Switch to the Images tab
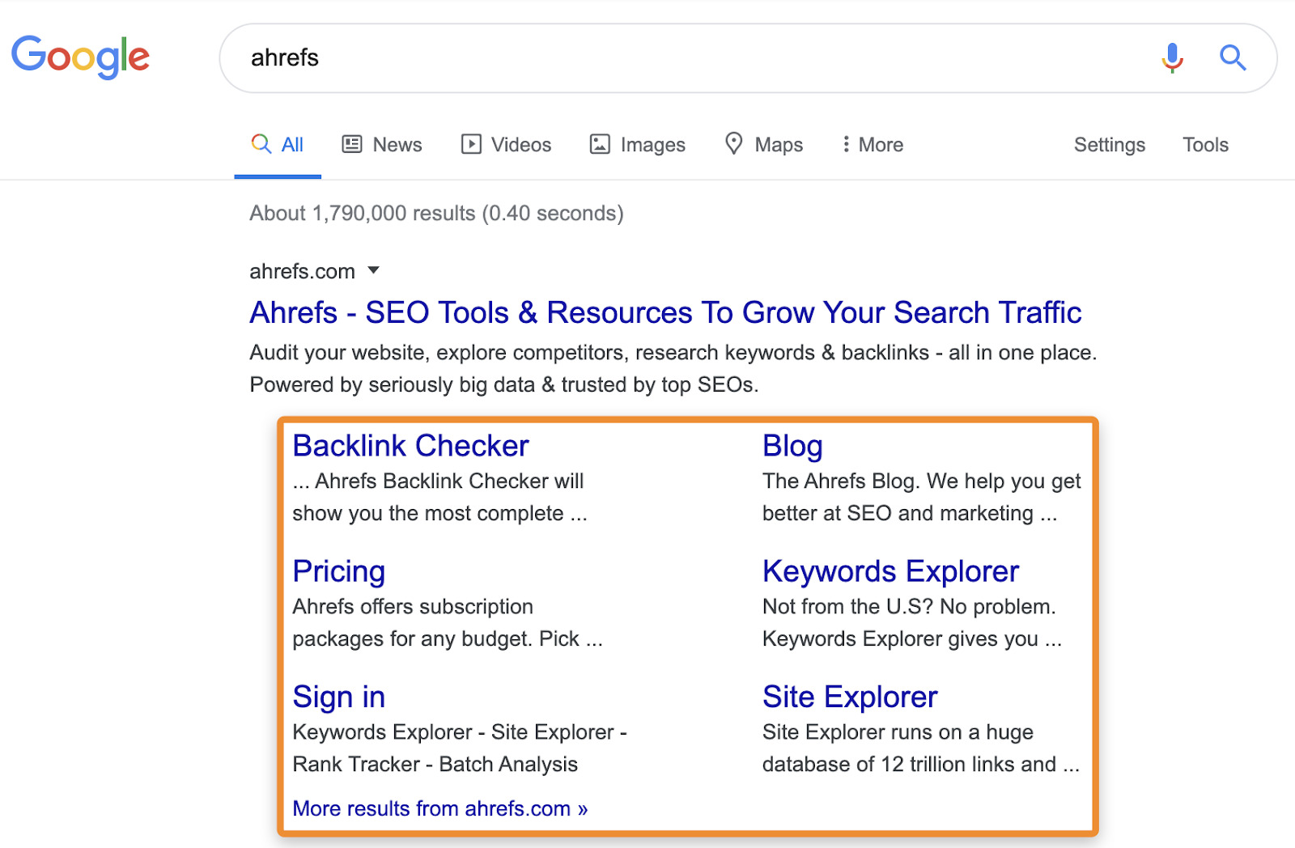This screenshot has width=1295, height=848. click(x=652, y=144)
